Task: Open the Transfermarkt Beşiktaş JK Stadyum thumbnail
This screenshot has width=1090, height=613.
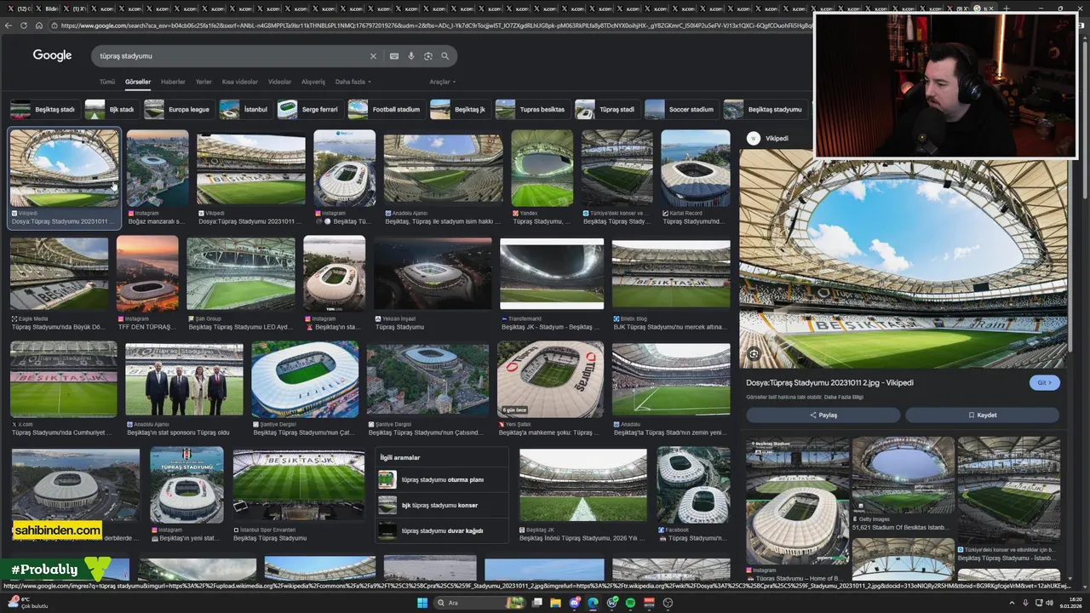Action: click(x=552, y=273)
